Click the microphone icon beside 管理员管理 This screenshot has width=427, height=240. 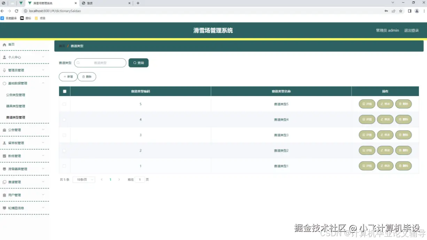point(4,70)
